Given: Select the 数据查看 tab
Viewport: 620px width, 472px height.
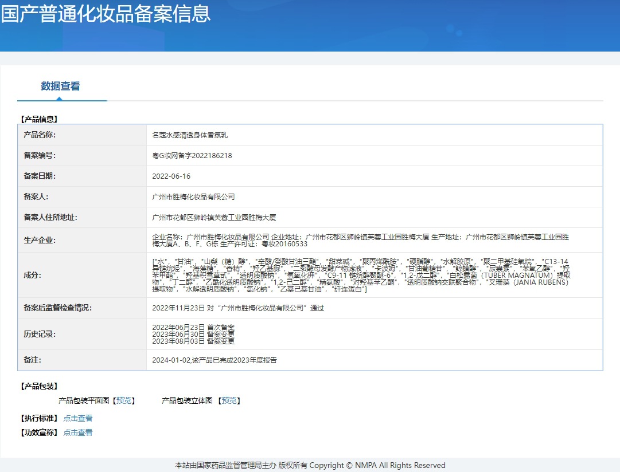Looking at the screenshot, I should coord(60,86).
